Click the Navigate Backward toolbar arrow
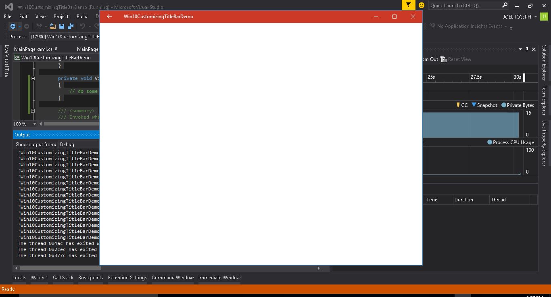551x297 pixels. click(13, 26)
